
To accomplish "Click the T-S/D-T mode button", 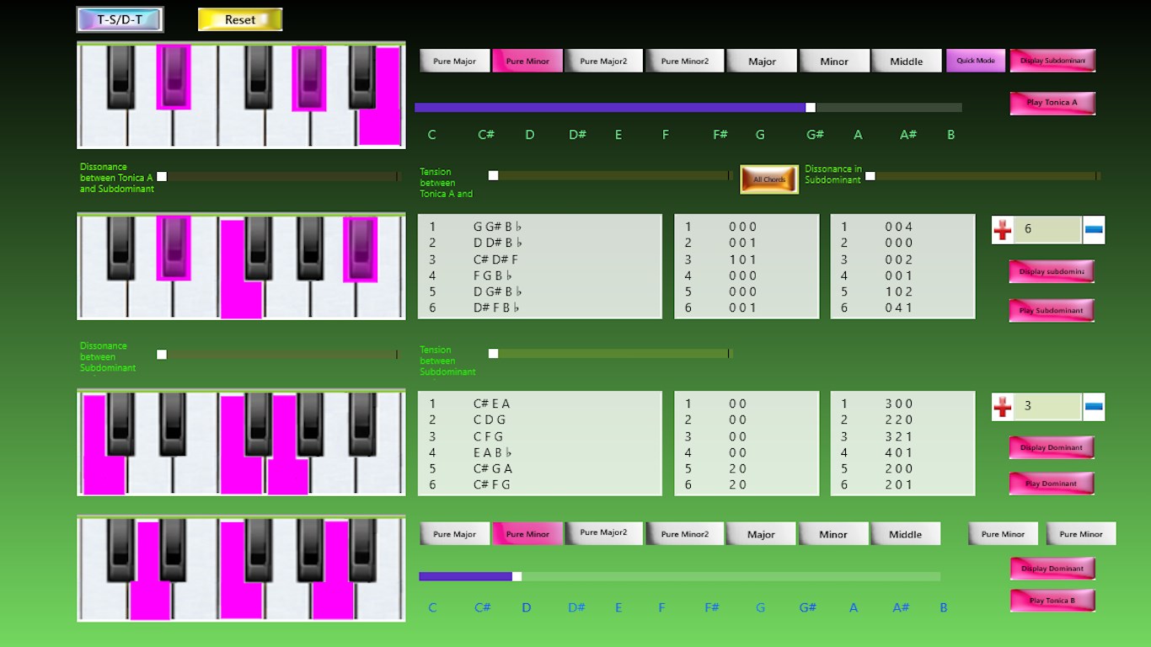I will pyautogui.click(x=120, y=18).
